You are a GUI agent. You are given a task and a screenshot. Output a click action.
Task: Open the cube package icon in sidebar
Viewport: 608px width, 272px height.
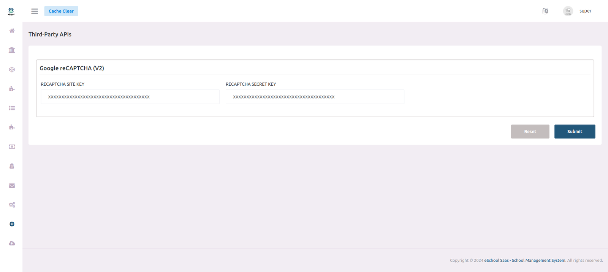coord(12,69)
